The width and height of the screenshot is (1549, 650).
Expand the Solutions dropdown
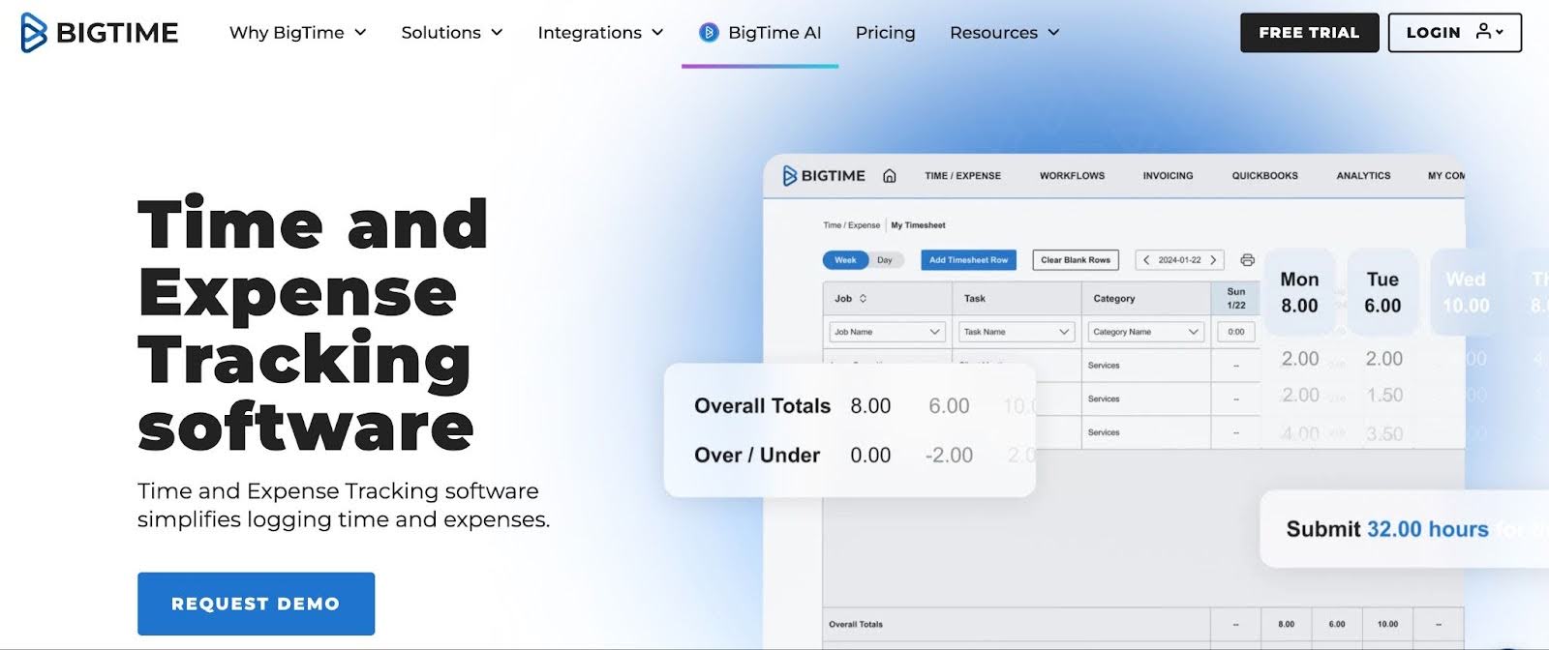click(452, 33)
